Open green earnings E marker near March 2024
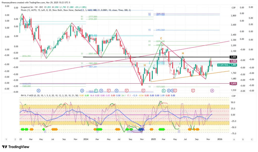This screenshot has height=152, width=258. (x=96, y=90)
